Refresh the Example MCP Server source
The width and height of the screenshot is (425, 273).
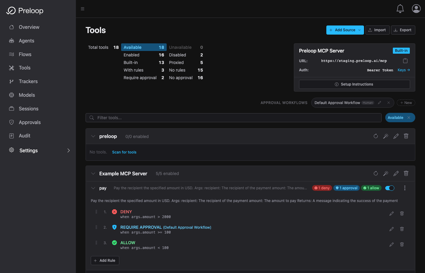(x=376, y=174)
